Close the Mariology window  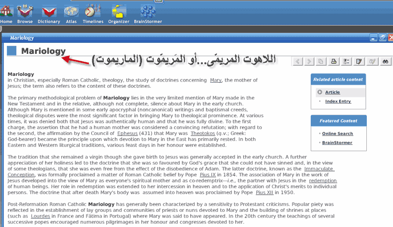click(390, 38)
